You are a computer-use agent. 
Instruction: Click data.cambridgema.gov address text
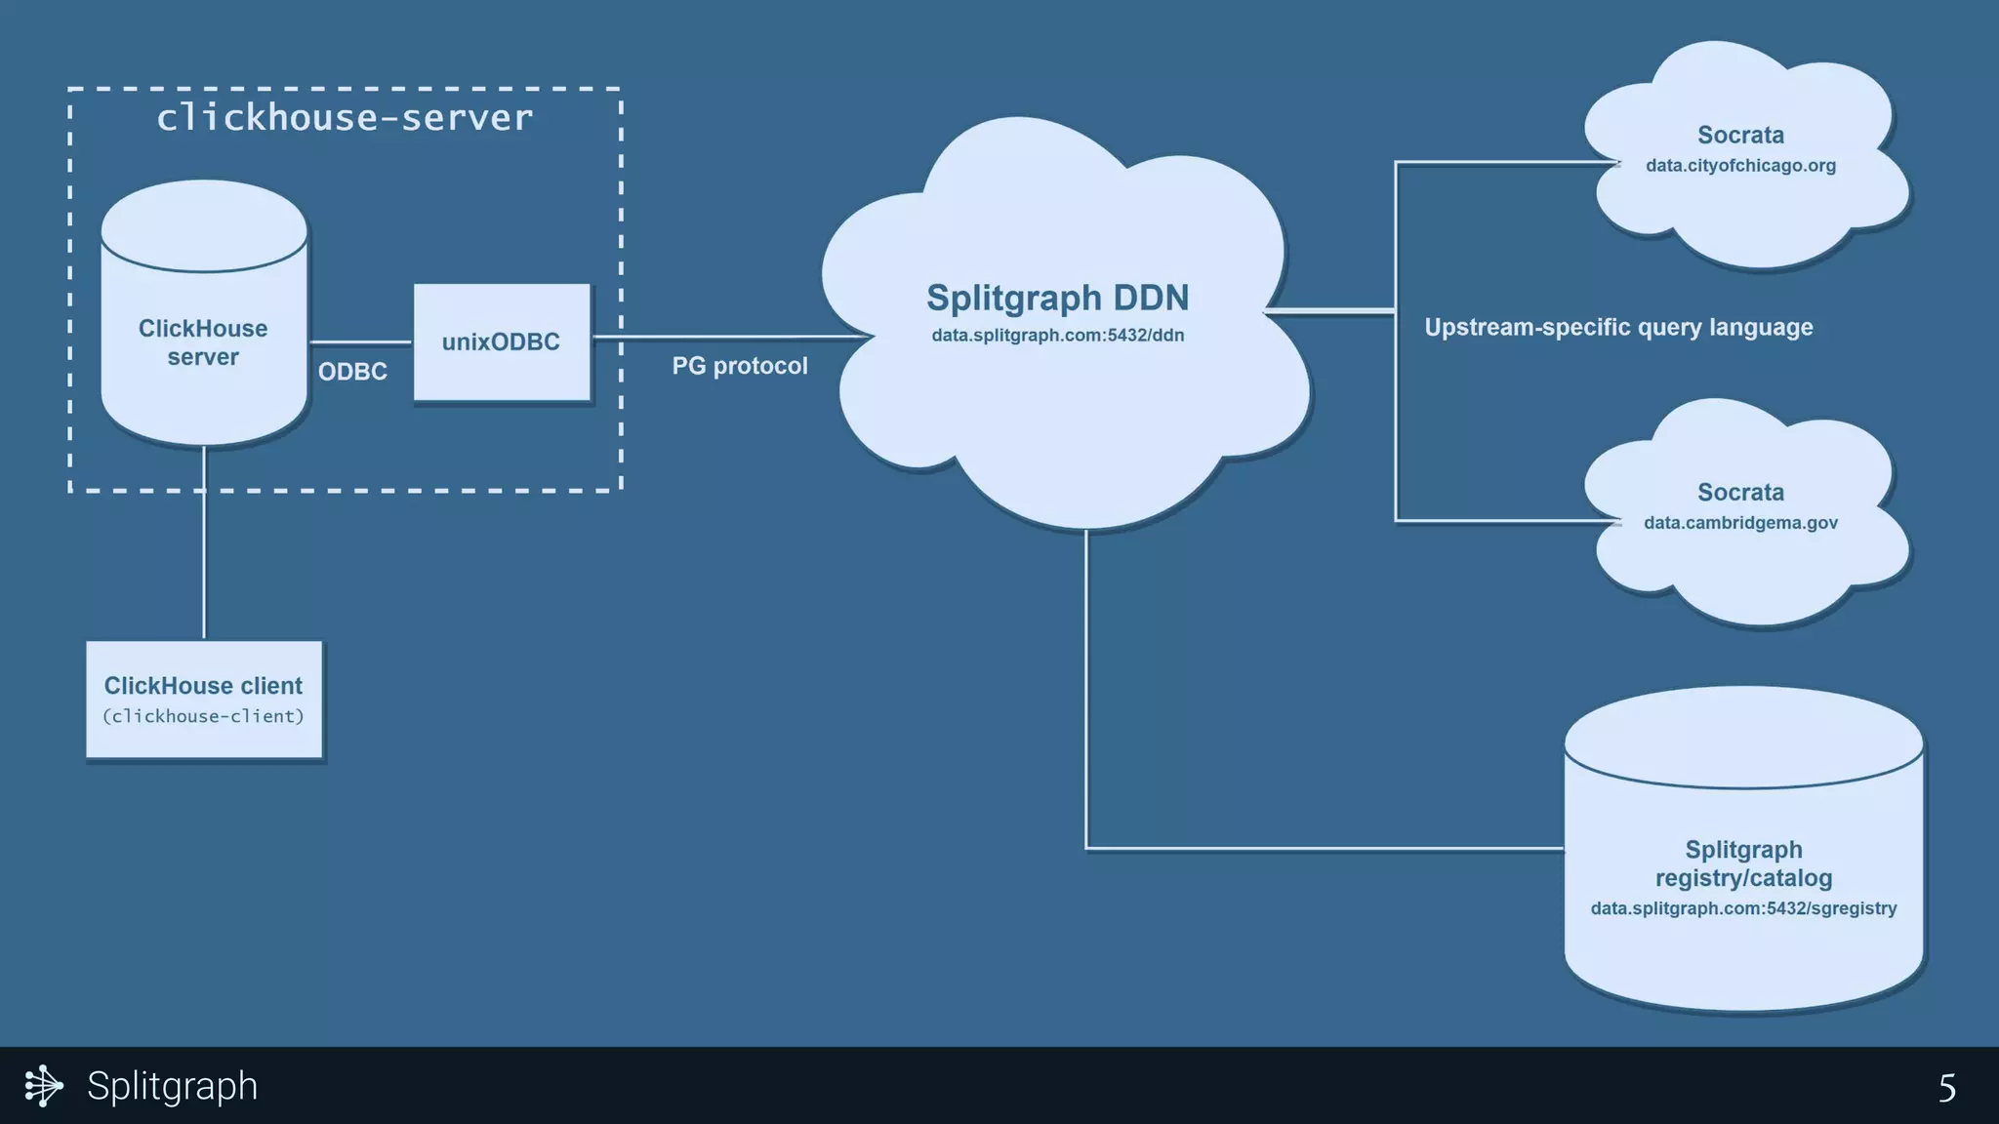click(x=1740, y=523)
